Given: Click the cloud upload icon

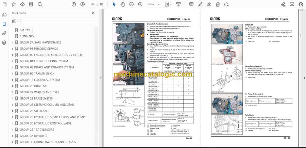Looking at the screenshot, I should pyautogui.click(x=22, y=4).
